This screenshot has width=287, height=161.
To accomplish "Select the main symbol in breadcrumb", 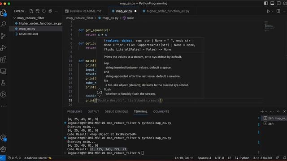I will [130, 18].
